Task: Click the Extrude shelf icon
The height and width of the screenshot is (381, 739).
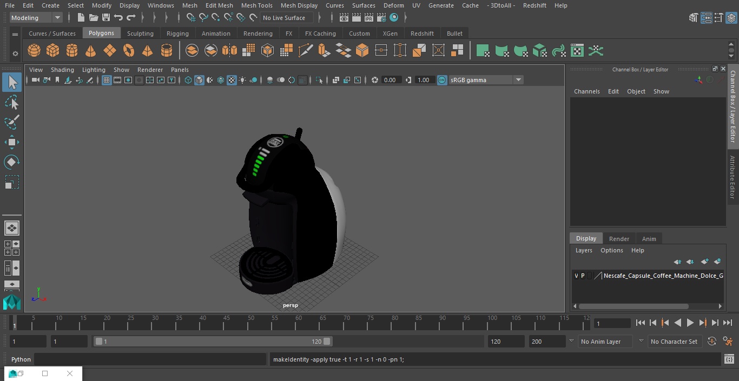Action: coord(325,51)
